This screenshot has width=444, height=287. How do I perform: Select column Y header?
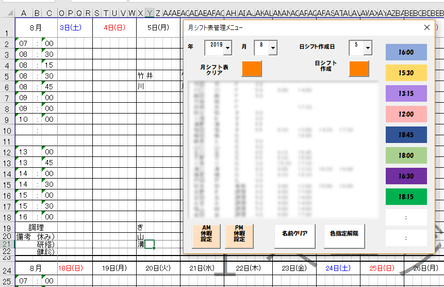pyautogui.click(x=150, y=13)
